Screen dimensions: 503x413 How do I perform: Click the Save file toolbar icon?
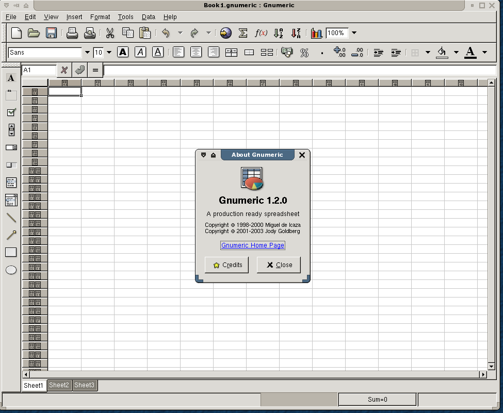pos(51,34)
